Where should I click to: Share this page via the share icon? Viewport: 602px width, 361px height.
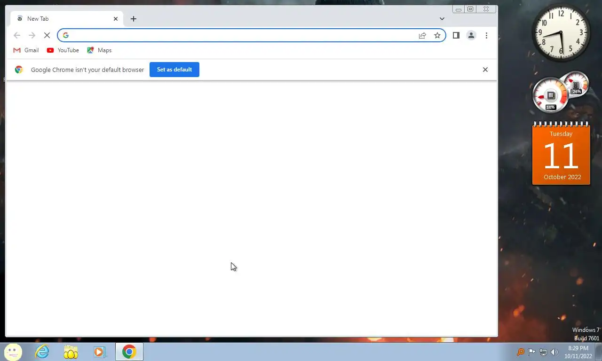coord(422,35)
